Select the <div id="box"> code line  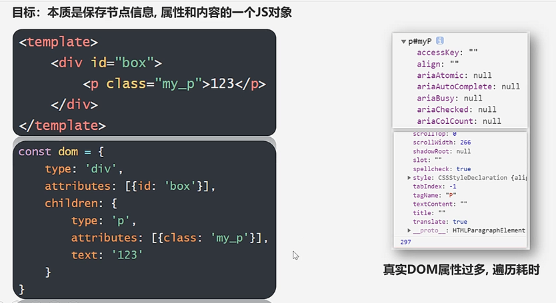pos(107,63)
